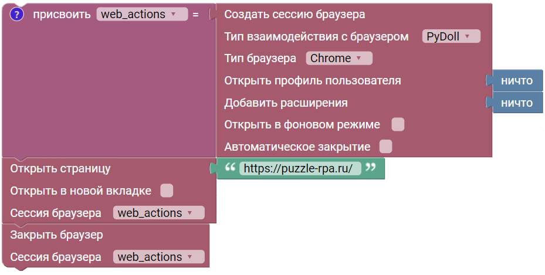Screen dimensions: 545x275
Task: Click the https://puzzle-rpa.ru/ text field
Action: pos(298,168)
